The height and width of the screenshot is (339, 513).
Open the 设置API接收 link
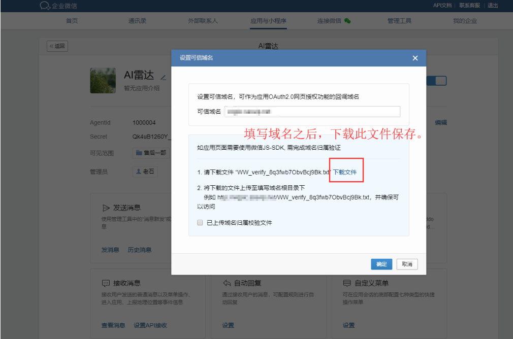150,326
